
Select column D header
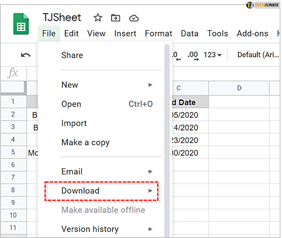[239, 88]
